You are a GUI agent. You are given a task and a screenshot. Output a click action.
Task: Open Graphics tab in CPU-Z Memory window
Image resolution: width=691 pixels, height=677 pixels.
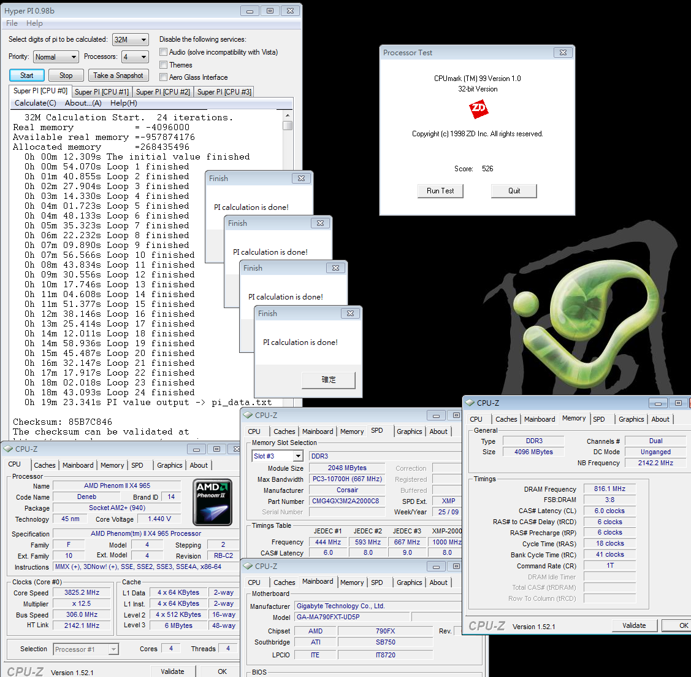point(631,419)
